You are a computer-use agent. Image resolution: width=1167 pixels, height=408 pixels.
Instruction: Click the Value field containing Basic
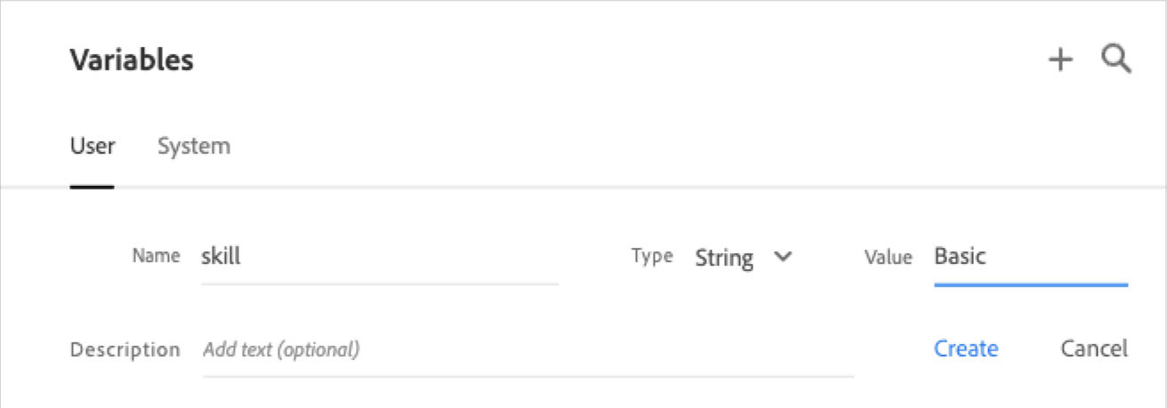pos(1030,258)
